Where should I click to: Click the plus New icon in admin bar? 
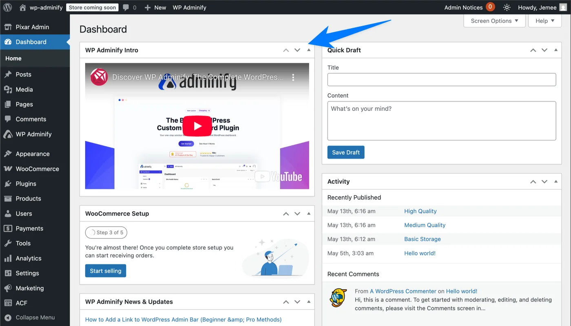[x=148, y=7]
